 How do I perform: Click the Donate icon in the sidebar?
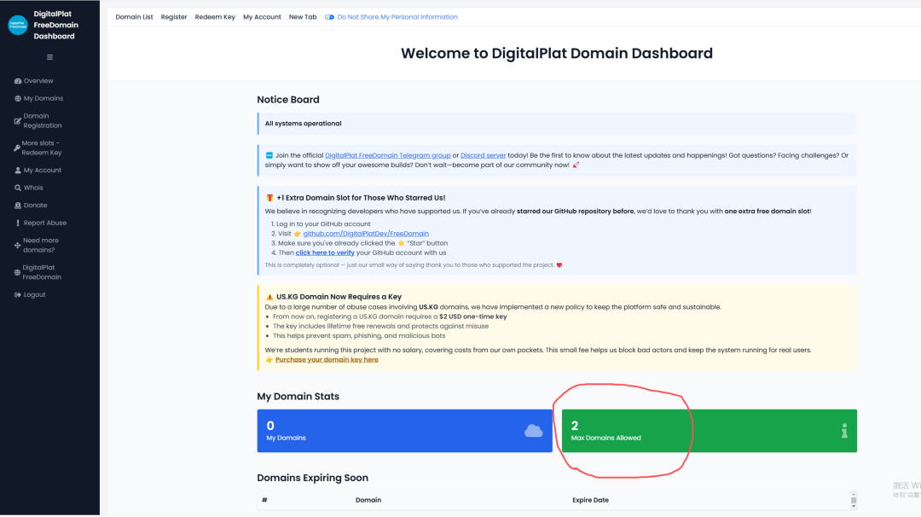(18, 206)
